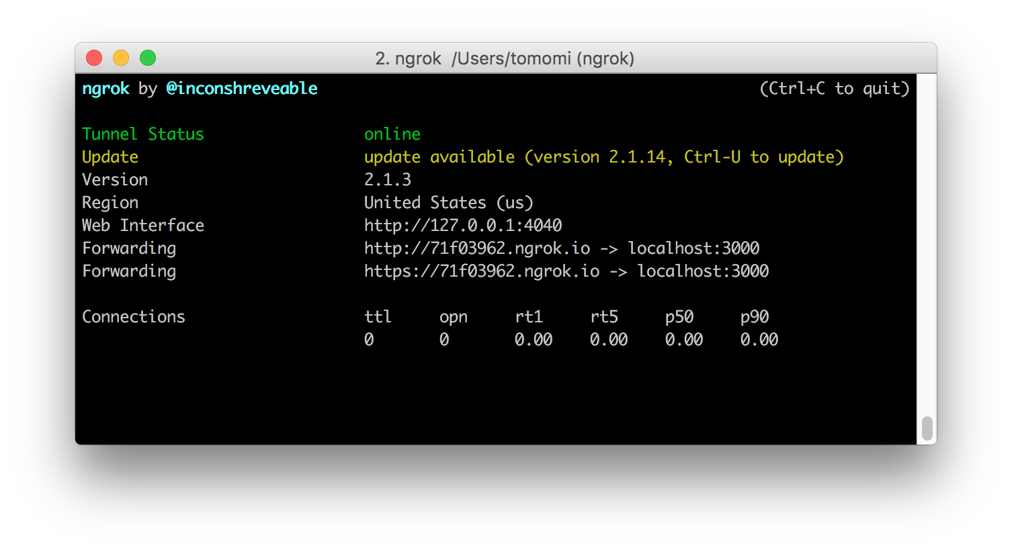
Task: Click the red close window button
Action: [94, 58]
